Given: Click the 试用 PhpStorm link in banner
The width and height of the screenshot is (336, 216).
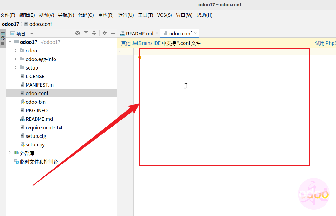Looking at the screenshot, I should point(326,43).
